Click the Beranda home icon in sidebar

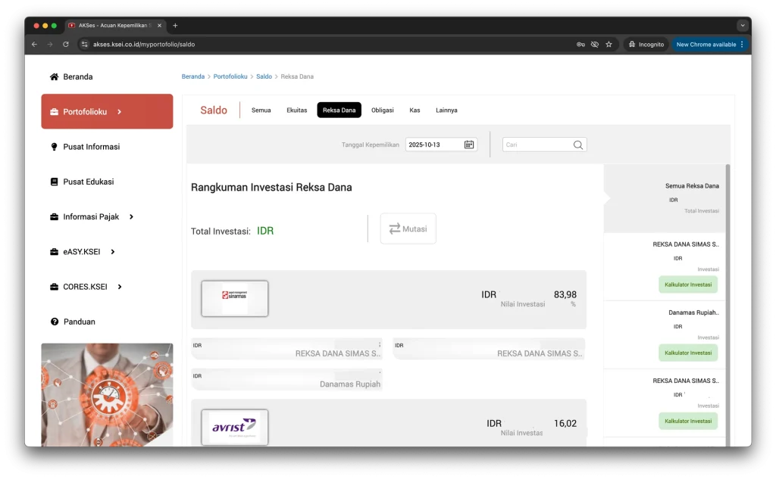pyautogui.click(x=54, y=77)
